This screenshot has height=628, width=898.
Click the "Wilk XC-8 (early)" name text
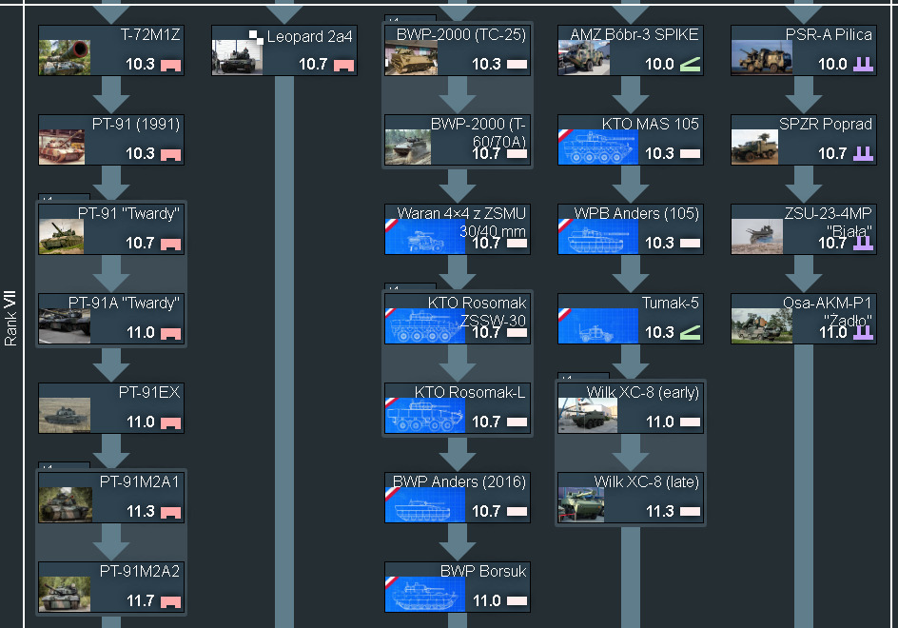(x=642, y=392)
